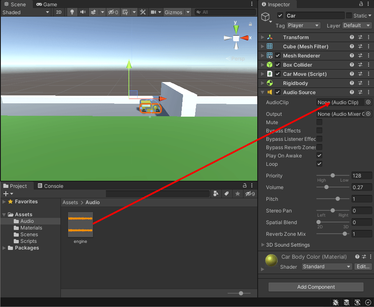
Task: Toggle scene lighting with the lightbulb icon
Action: point(72,12)
